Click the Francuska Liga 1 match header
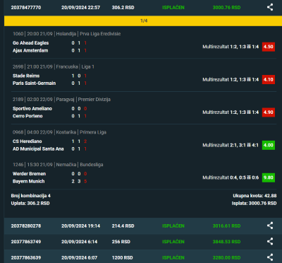The image size is (282, 263). [x=54, y=66]
